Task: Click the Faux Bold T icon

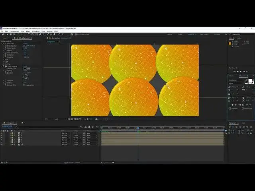Action: [x=231, y=105]
